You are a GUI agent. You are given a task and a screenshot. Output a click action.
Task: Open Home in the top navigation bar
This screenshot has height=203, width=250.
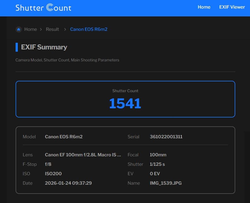tap(204, 7)
